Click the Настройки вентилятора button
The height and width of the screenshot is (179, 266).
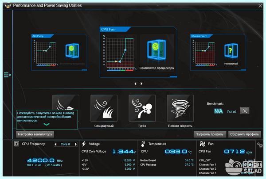pyautogui.click(x=35, y=134)
